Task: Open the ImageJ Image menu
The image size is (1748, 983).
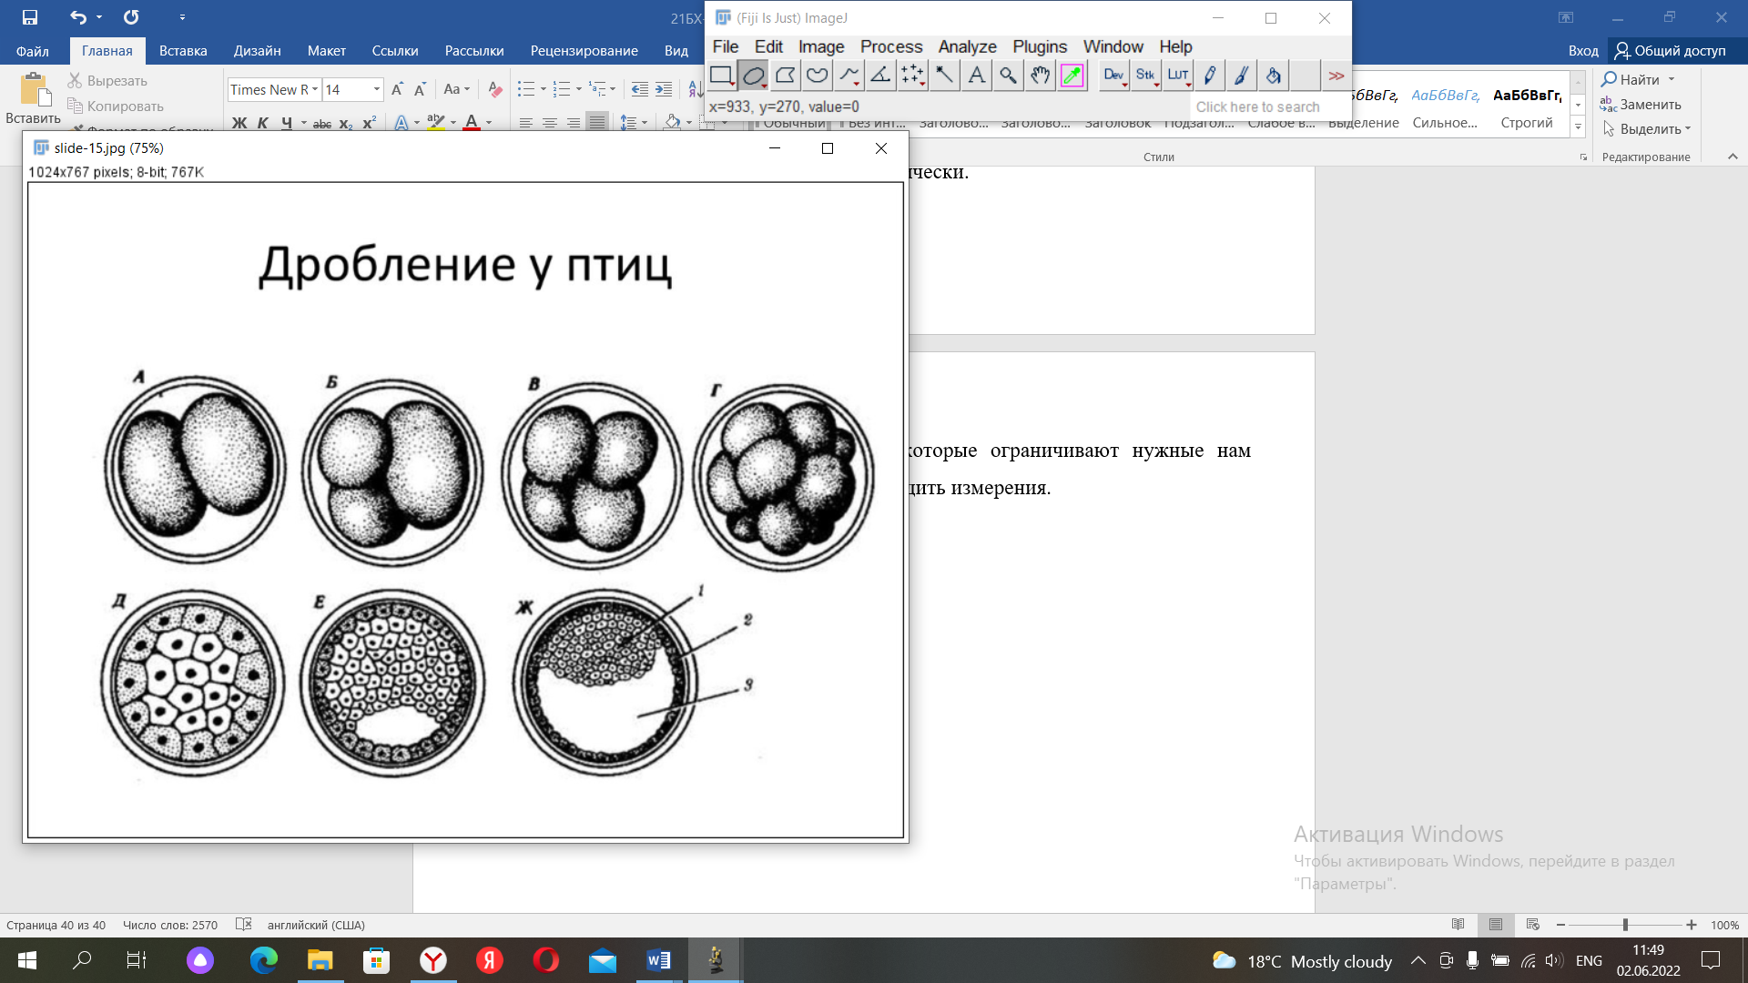Action: pos(821,46)
